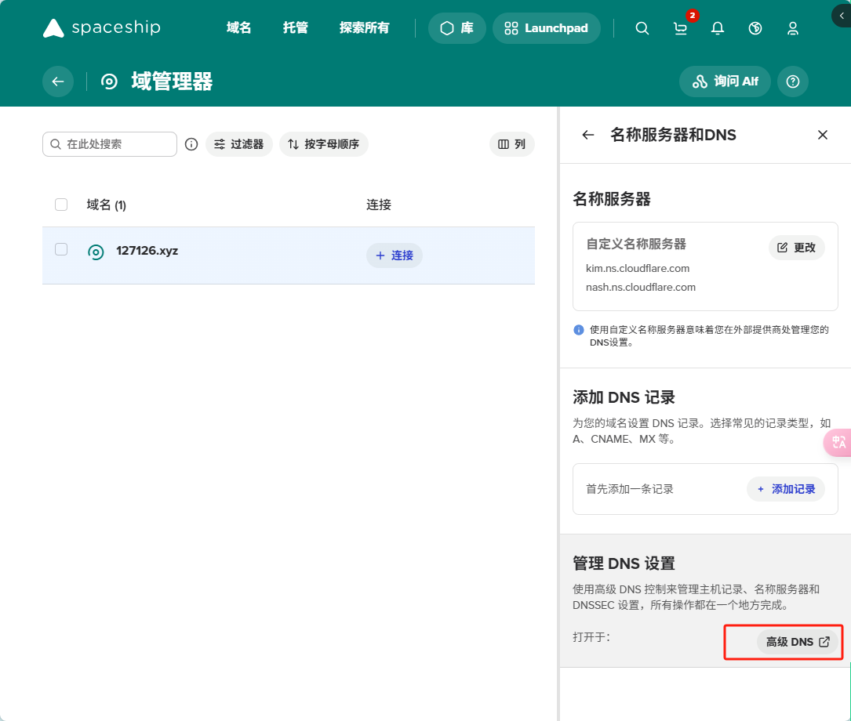Click the + 连接 button
851x721 pixels.
pos(395,255)
